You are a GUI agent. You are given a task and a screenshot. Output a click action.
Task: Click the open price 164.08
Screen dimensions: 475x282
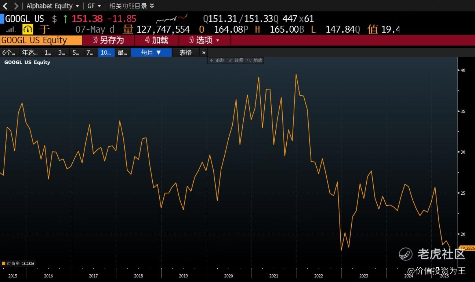tap(228, 29)
